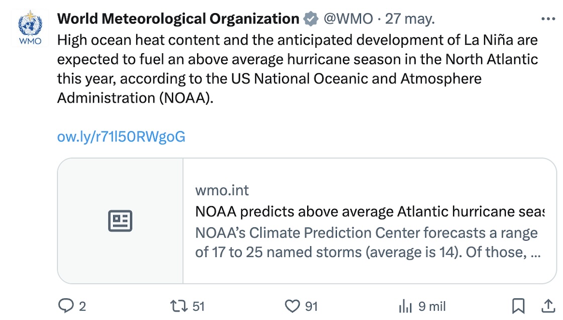The height and width of the screenshot is (320, 563).
Task: Open the @WMO handle link
Action: (x=348, y=19)
